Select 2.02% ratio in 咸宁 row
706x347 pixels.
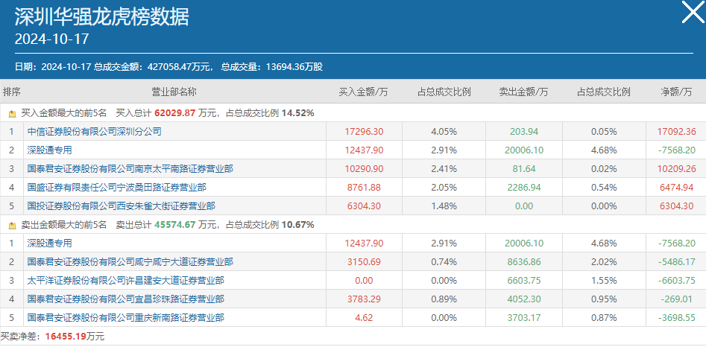(604, 262)
